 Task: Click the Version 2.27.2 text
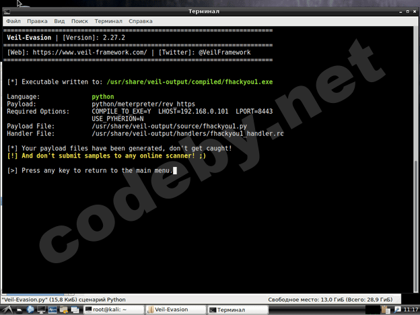94,38
